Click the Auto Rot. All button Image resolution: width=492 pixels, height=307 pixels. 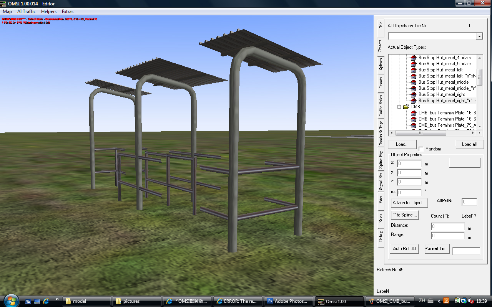click(404, 249)
